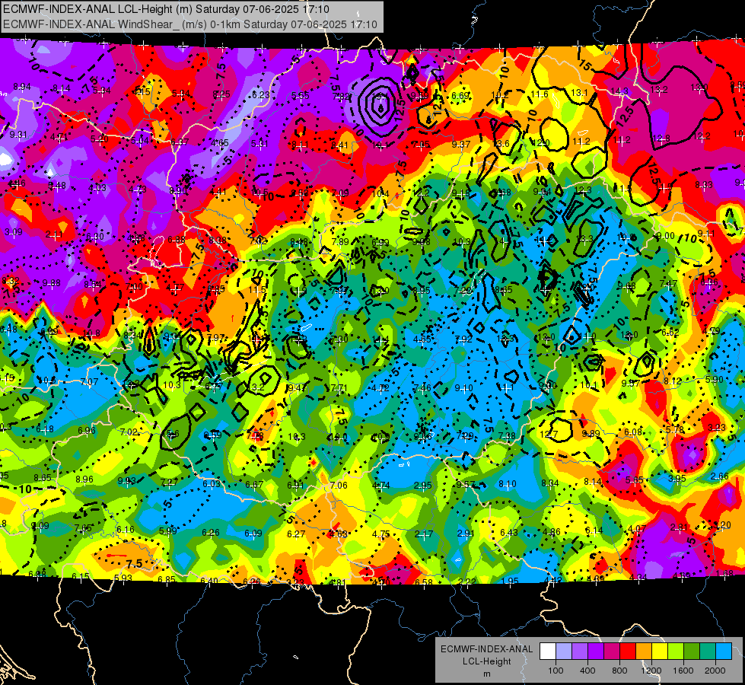Select the orange legend color swatch

644,651
